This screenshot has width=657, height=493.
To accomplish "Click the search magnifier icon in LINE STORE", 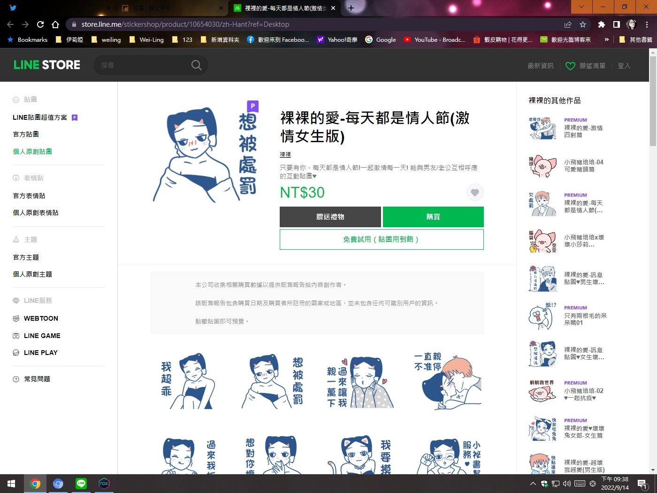I will point(197,65).
